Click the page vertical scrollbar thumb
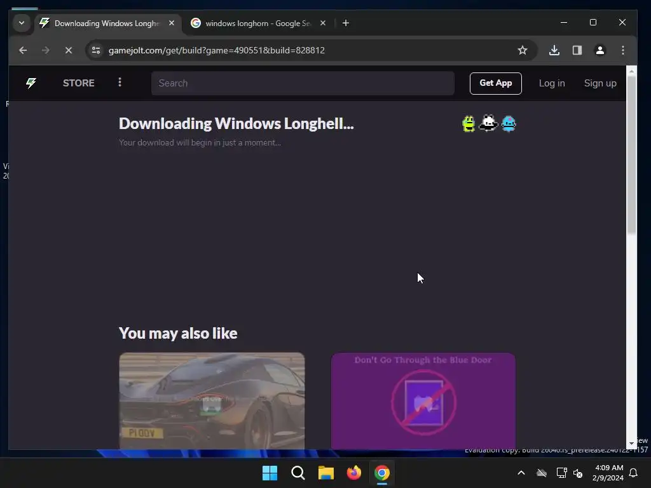Viewport: 651px width, 488px height. 631,155
